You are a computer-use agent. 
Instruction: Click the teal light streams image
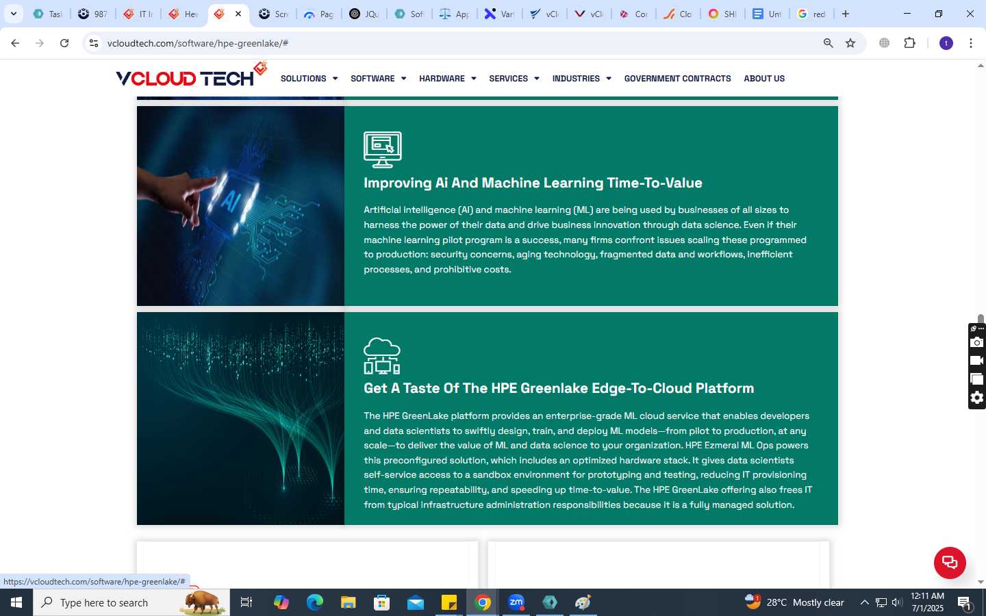click(x=240, y=419)
